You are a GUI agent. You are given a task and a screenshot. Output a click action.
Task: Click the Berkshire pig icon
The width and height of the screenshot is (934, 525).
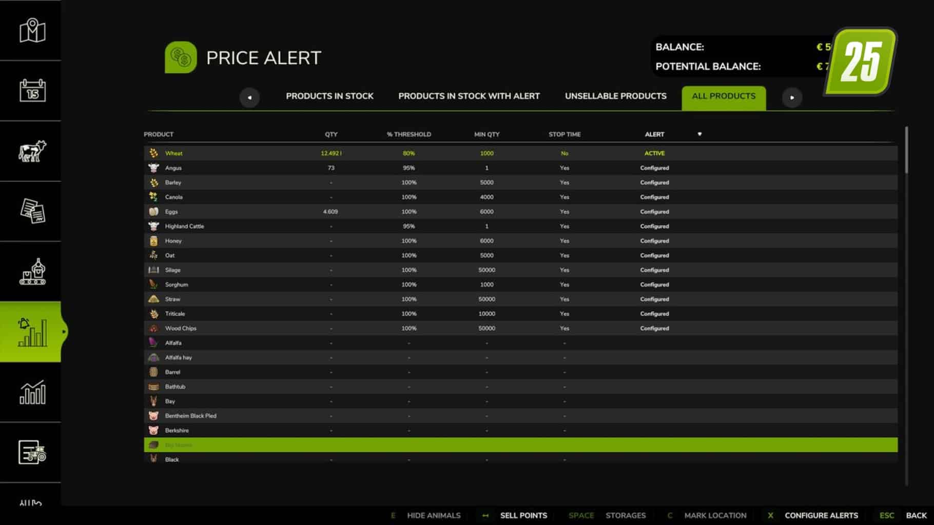click(x=153, y=430)
